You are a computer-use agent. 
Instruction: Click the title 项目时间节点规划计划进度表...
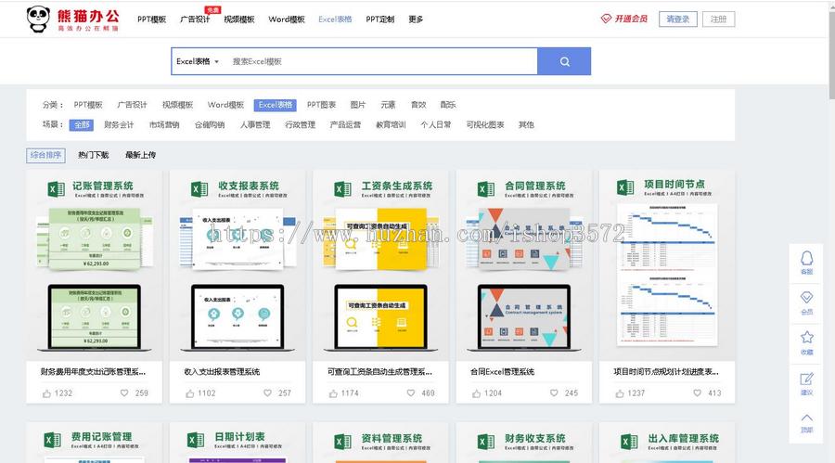pos(665,372)
